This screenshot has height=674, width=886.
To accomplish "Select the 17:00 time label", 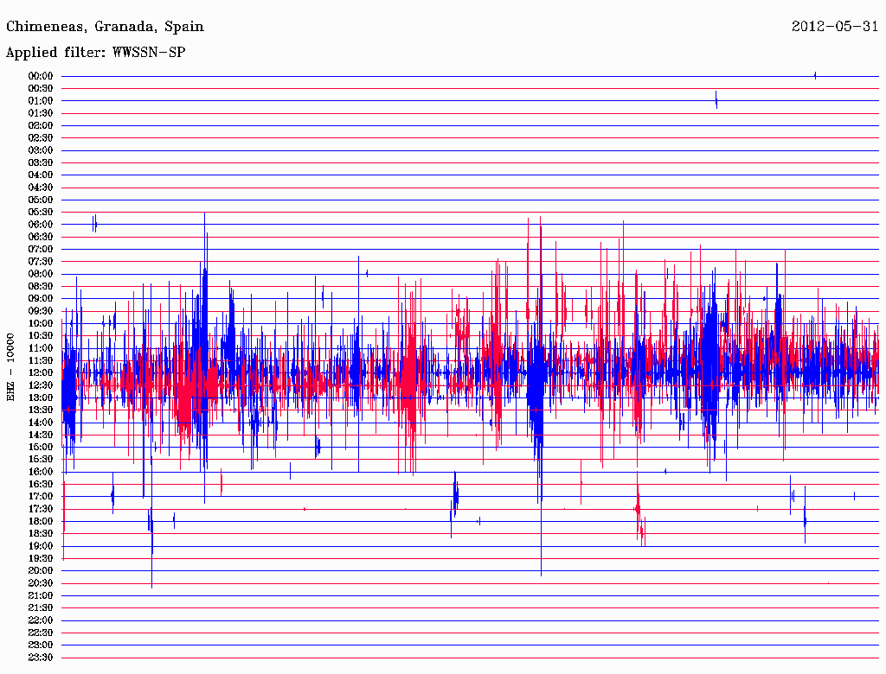I will tap(40, 497).
